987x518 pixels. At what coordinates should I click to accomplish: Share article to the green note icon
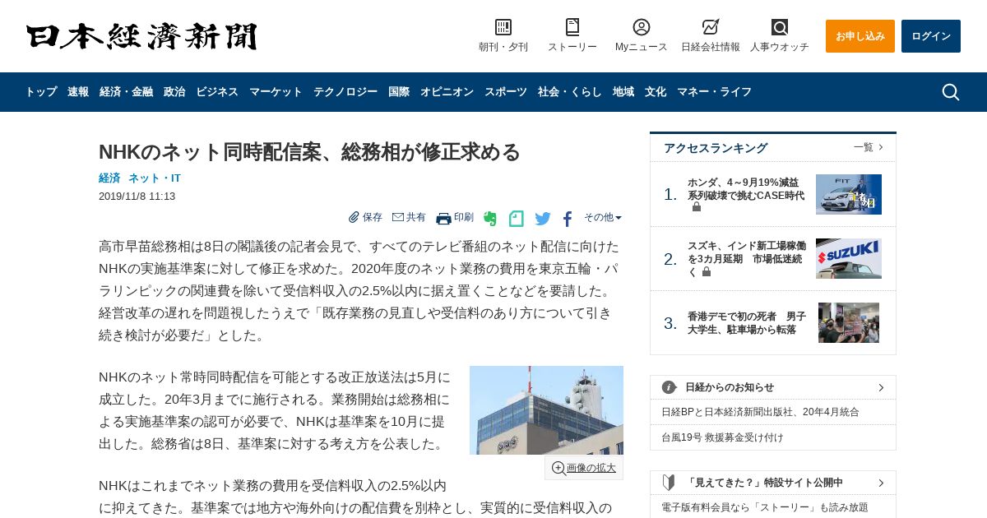pos(516,219)
